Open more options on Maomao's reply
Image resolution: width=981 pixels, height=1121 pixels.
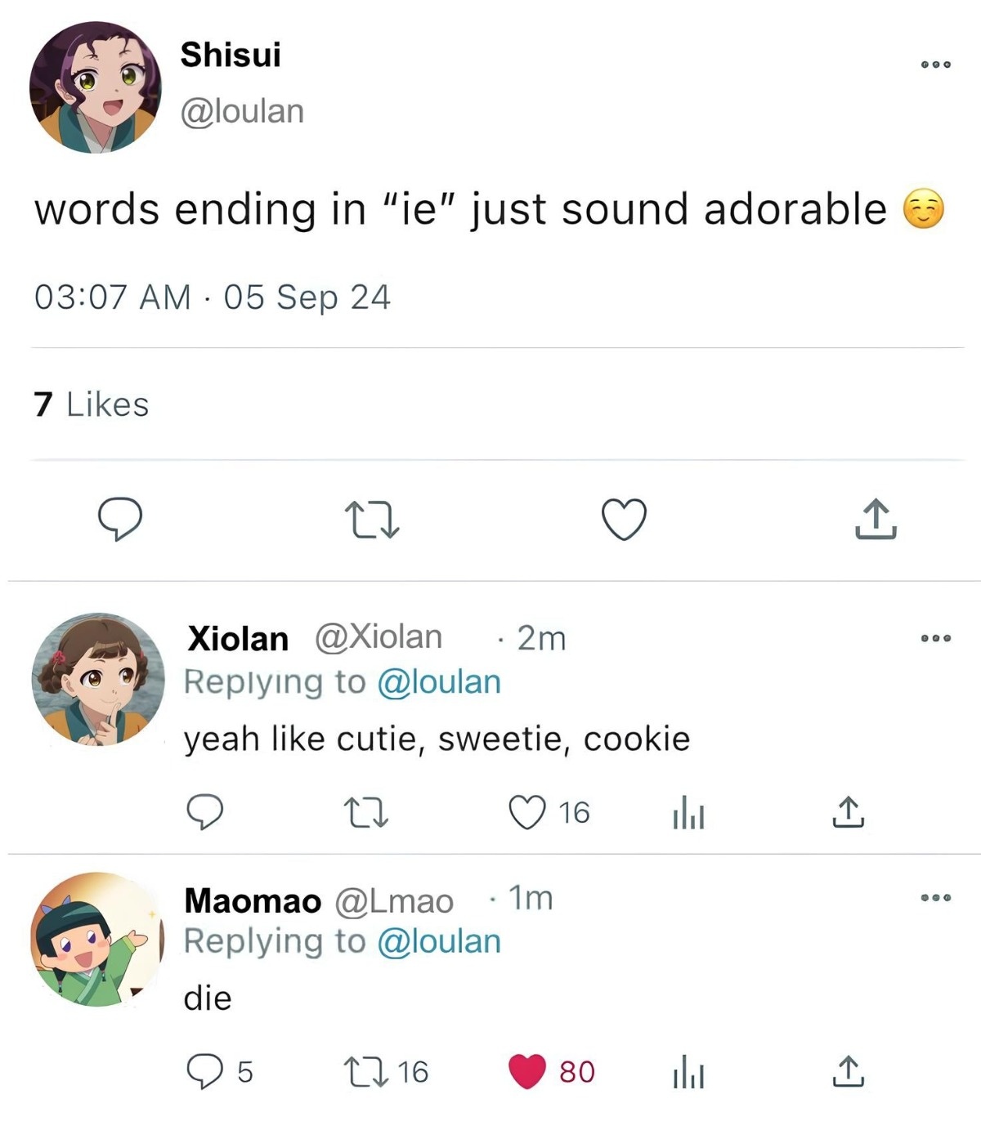(x=935, y=898)
